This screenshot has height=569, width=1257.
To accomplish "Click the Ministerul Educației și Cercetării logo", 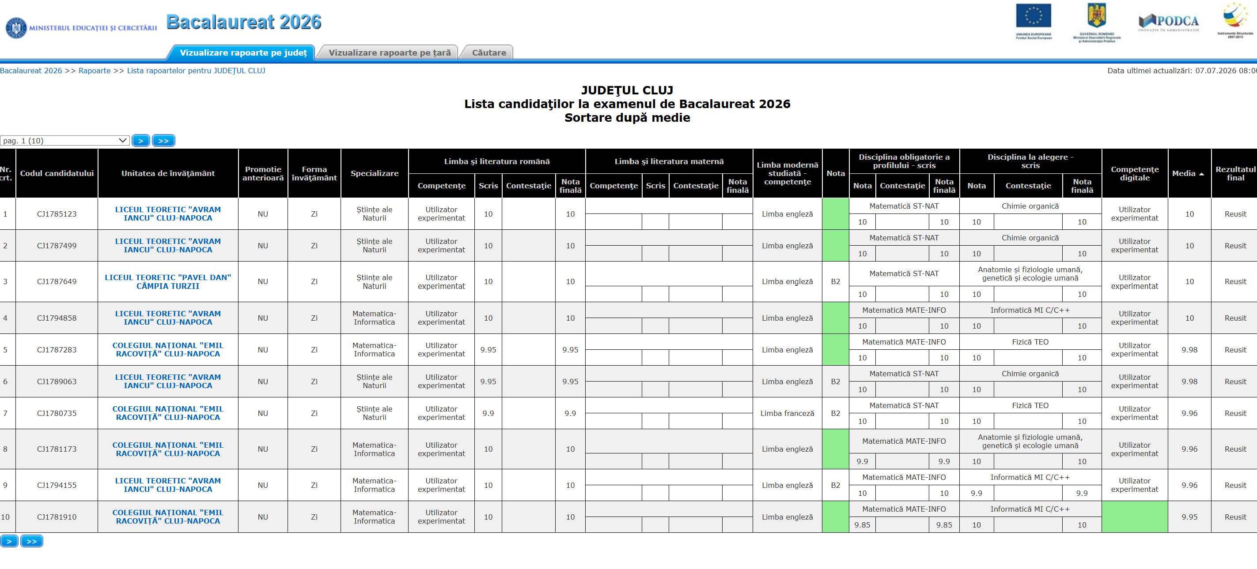I will pyautogui.click(x=81, y=28).
